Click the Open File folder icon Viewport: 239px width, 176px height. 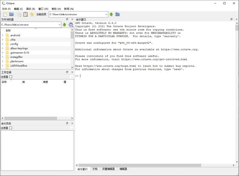(12, 14)
